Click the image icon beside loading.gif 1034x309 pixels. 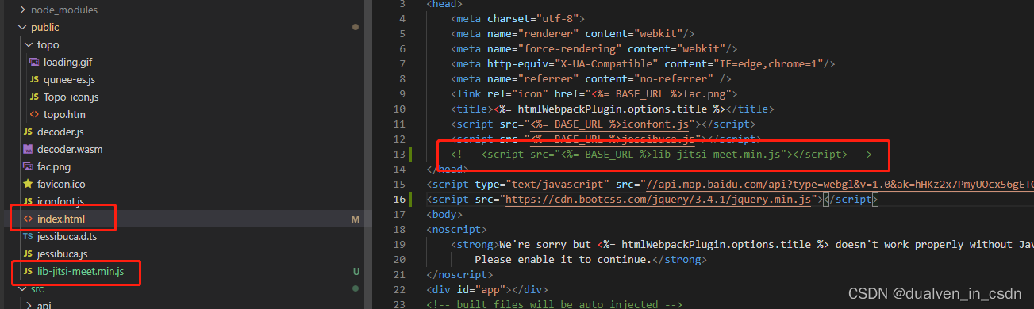pos(35,63)
